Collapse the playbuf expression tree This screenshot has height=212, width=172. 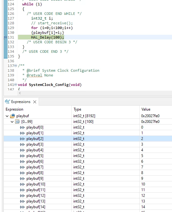7,116
